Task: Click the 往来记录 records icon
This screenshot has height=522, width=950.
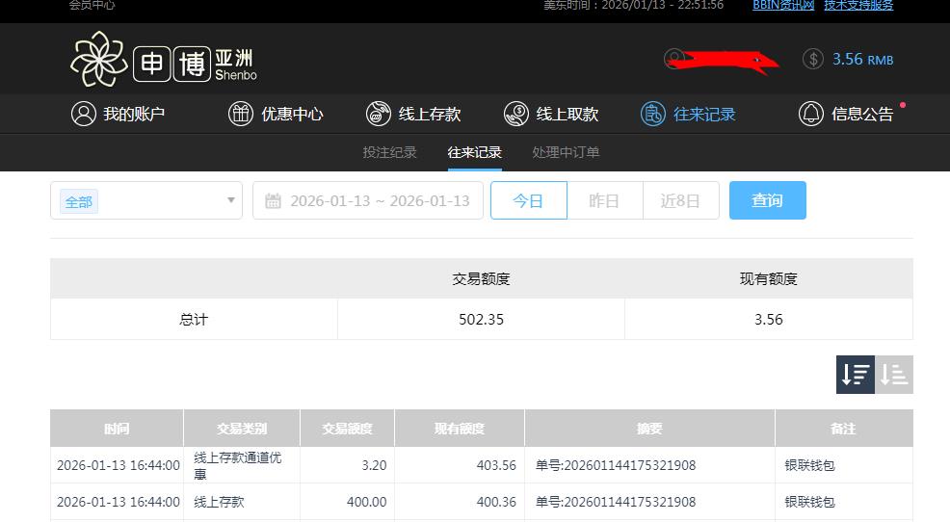Action: pyautogui.click(x=653, y=114)
